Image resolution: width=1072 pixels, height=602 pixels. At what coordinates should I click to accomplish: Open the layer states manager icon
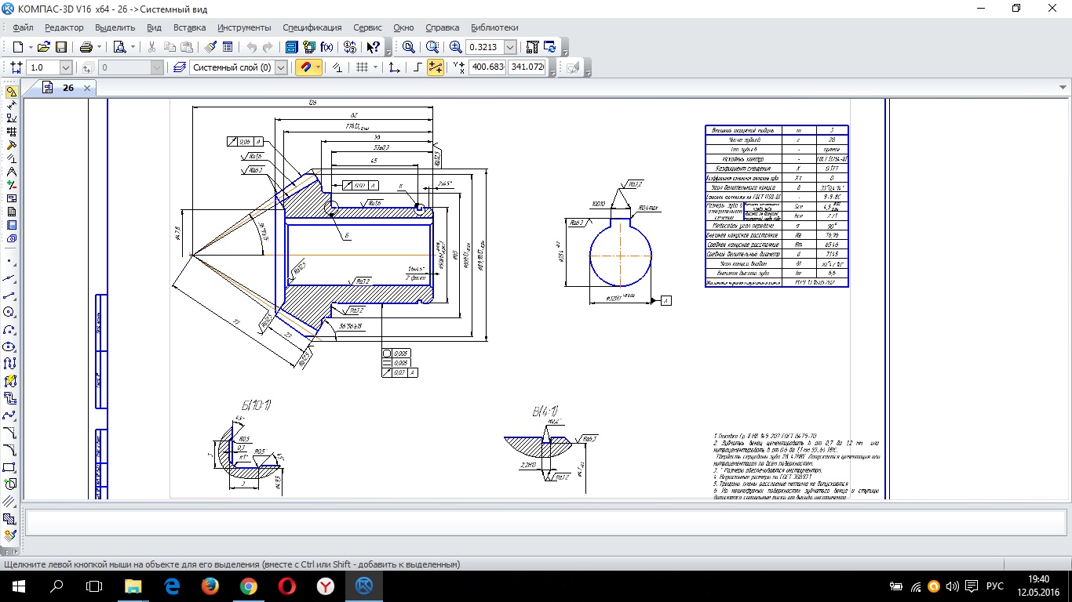tap(180, 67)
